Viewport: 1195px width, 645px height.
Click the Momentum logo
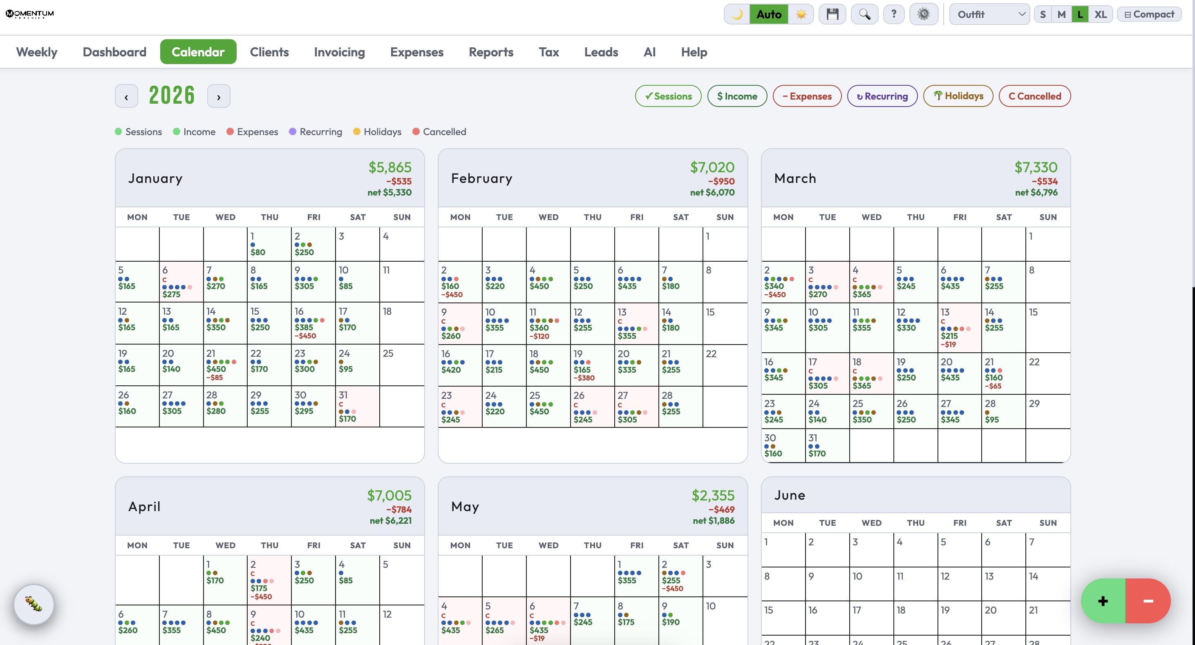coord(30,14)
